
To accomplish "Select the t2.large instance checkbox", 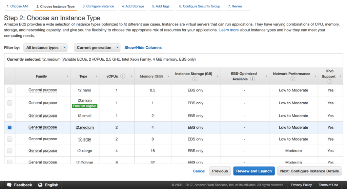I will click(9, 139).
